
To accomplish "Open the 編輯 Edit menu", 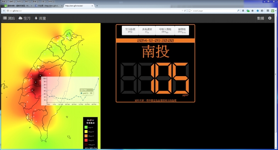I will pyautogui.click(x=12, y=2).
